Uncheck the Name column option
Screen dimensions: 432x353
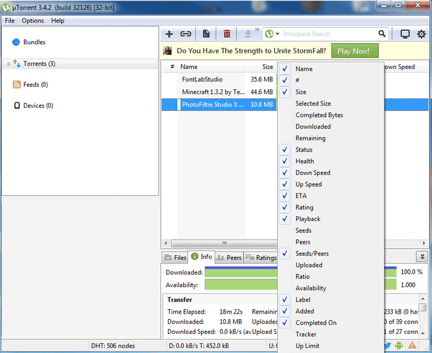tap(331, 69)
